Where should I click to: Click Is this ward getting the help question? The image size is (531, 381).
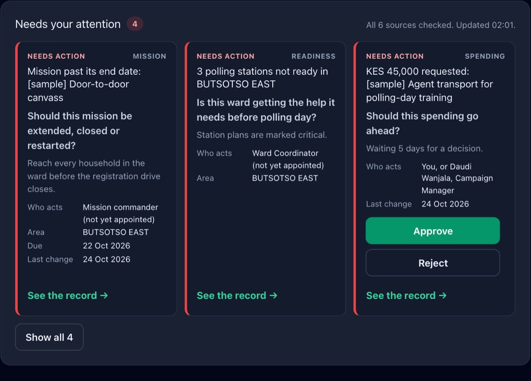pyautogui.click(x=266, y=110)
